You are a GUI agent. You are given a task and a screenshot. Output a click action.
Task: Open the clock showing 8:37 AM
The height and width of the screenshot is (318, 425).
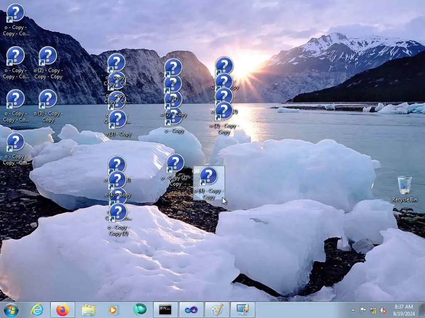click(x=404, y=310)
